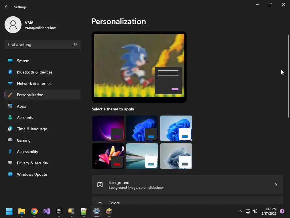Apply the light blue bloom theme
290x218 pixels.
[x=176, y=128]
